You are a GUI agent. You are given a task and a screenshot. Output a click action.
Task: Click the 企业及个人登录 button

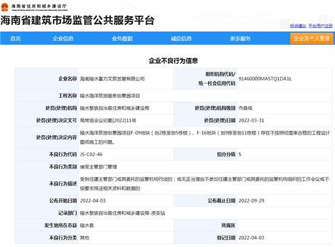click(311, 38)
